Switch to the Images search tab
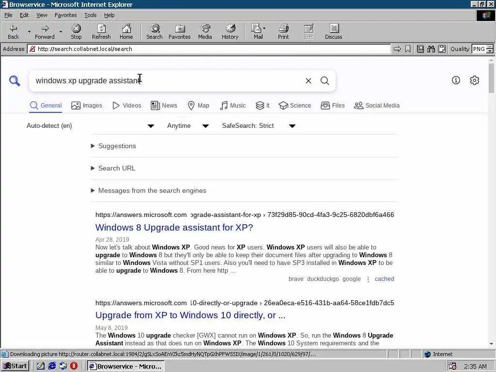 pyautogui.click(x=87, y=106)
